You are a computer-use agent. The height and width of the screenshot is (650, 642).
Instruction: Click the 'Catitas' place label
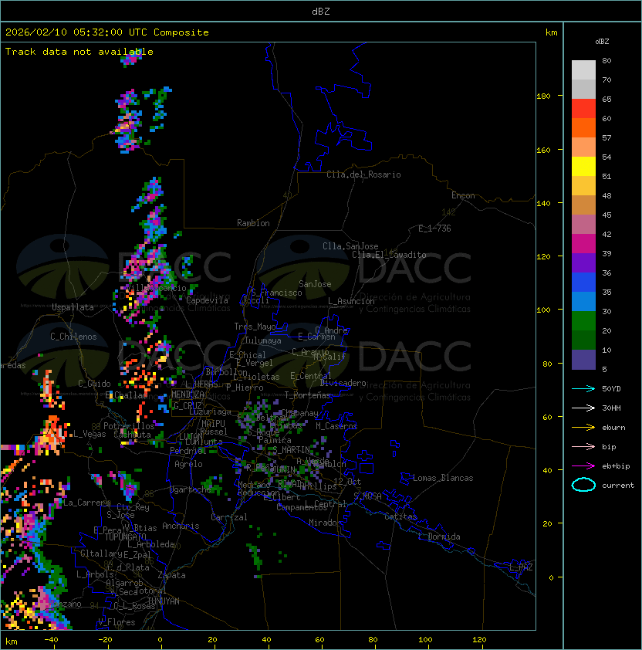click(400, 516)
